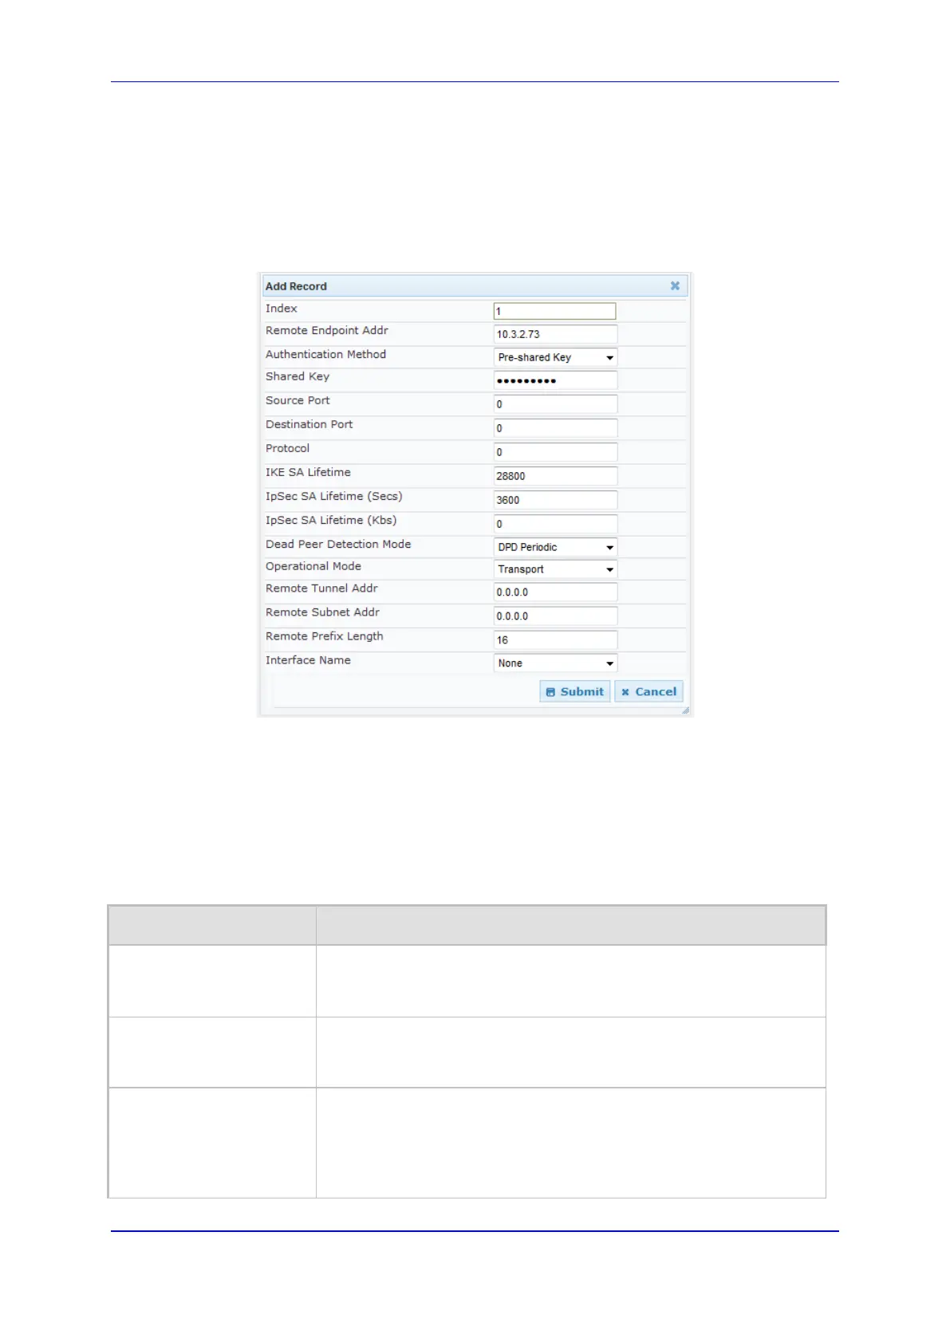Click the Remote Endpoint Addr label
Image resolution: width=950 pixels, height=1342 pixels.
[327, 330]
